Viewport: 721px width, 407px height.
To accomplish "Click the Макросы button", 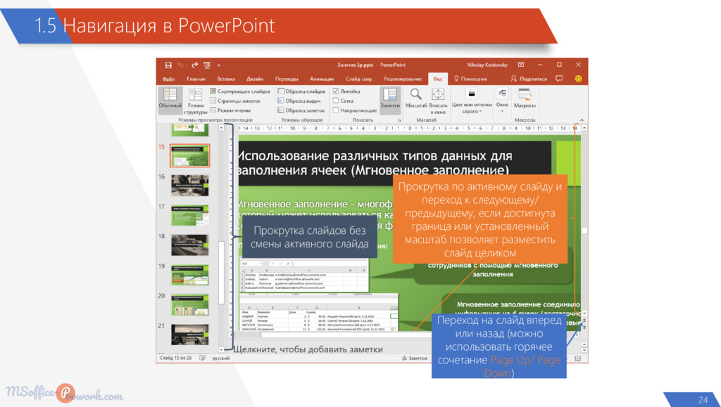I will 525,99.
